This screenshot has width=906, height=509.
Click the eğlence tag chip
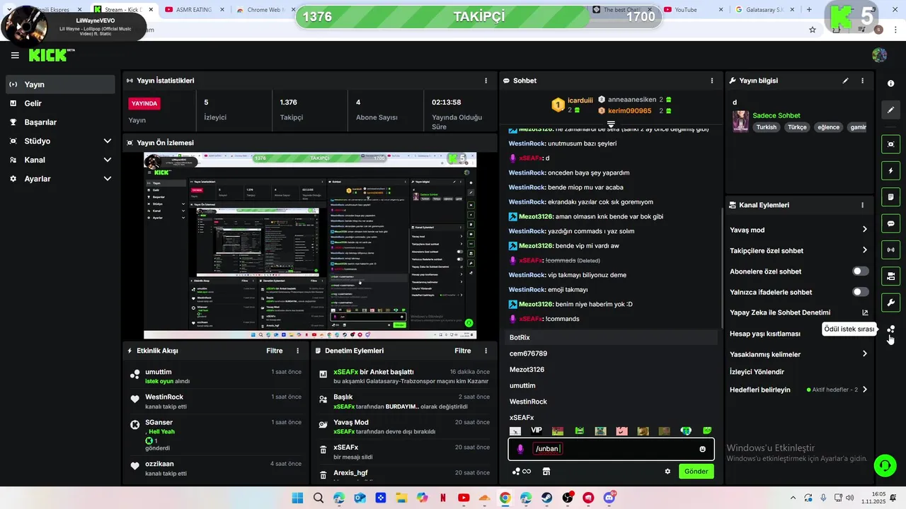click(828, 127)
